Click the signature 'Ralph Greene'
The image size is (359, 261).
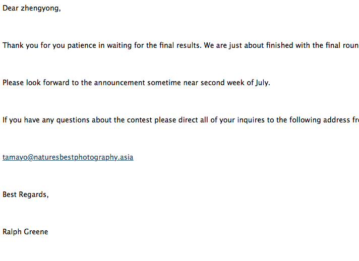(25, 232)
